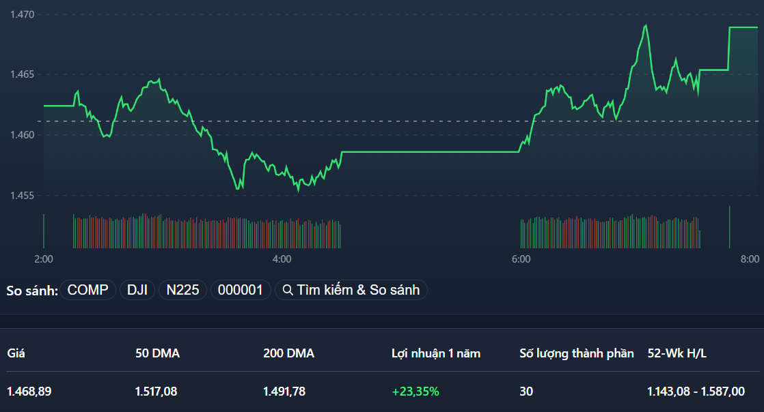Image resolution: width=764 pixels, height=412 pixels.
Task: Select the 50 DMA header
Action: [x=158, y=353]
